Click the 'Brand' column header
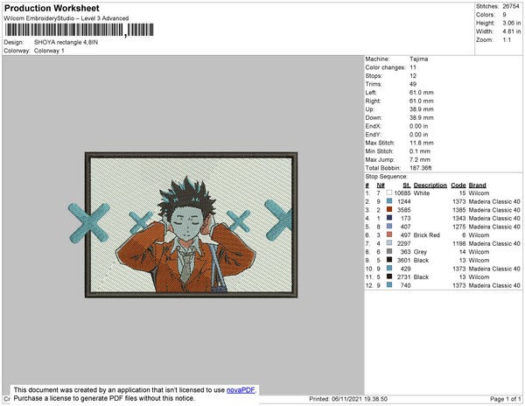The image size is (525, 406). (x=477, y=185)
